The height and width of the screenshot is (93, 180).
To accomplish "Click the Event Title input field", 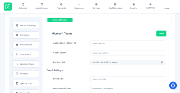I will coord(128,79).
